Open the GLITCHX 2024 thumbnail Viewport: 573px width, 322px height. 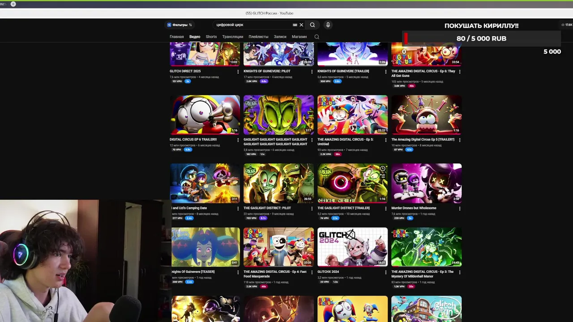(353, 247)
